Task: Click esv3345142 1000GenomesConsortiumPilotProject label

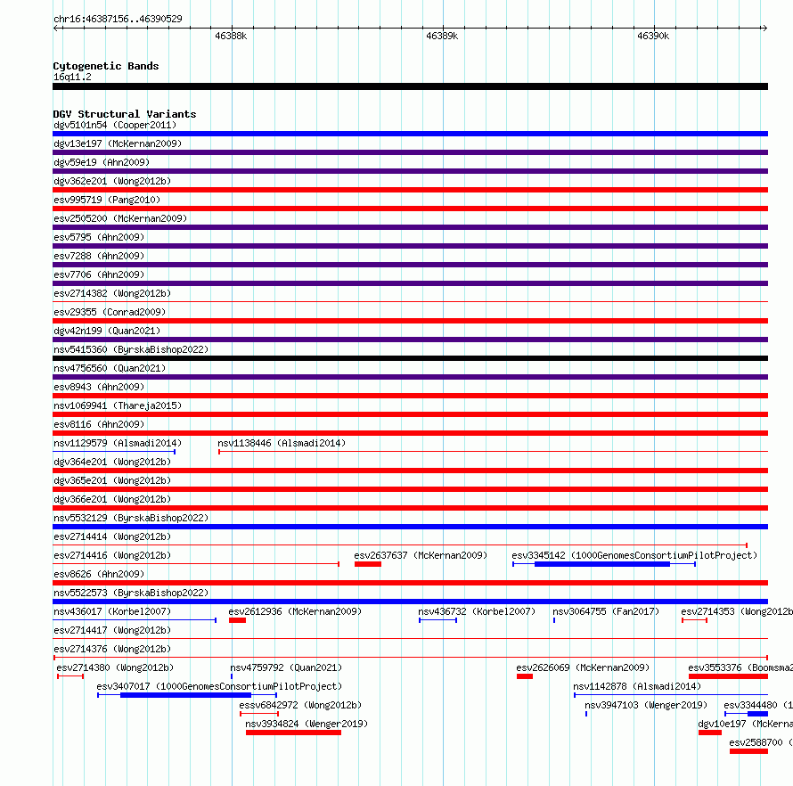Action: click(634, 555)
